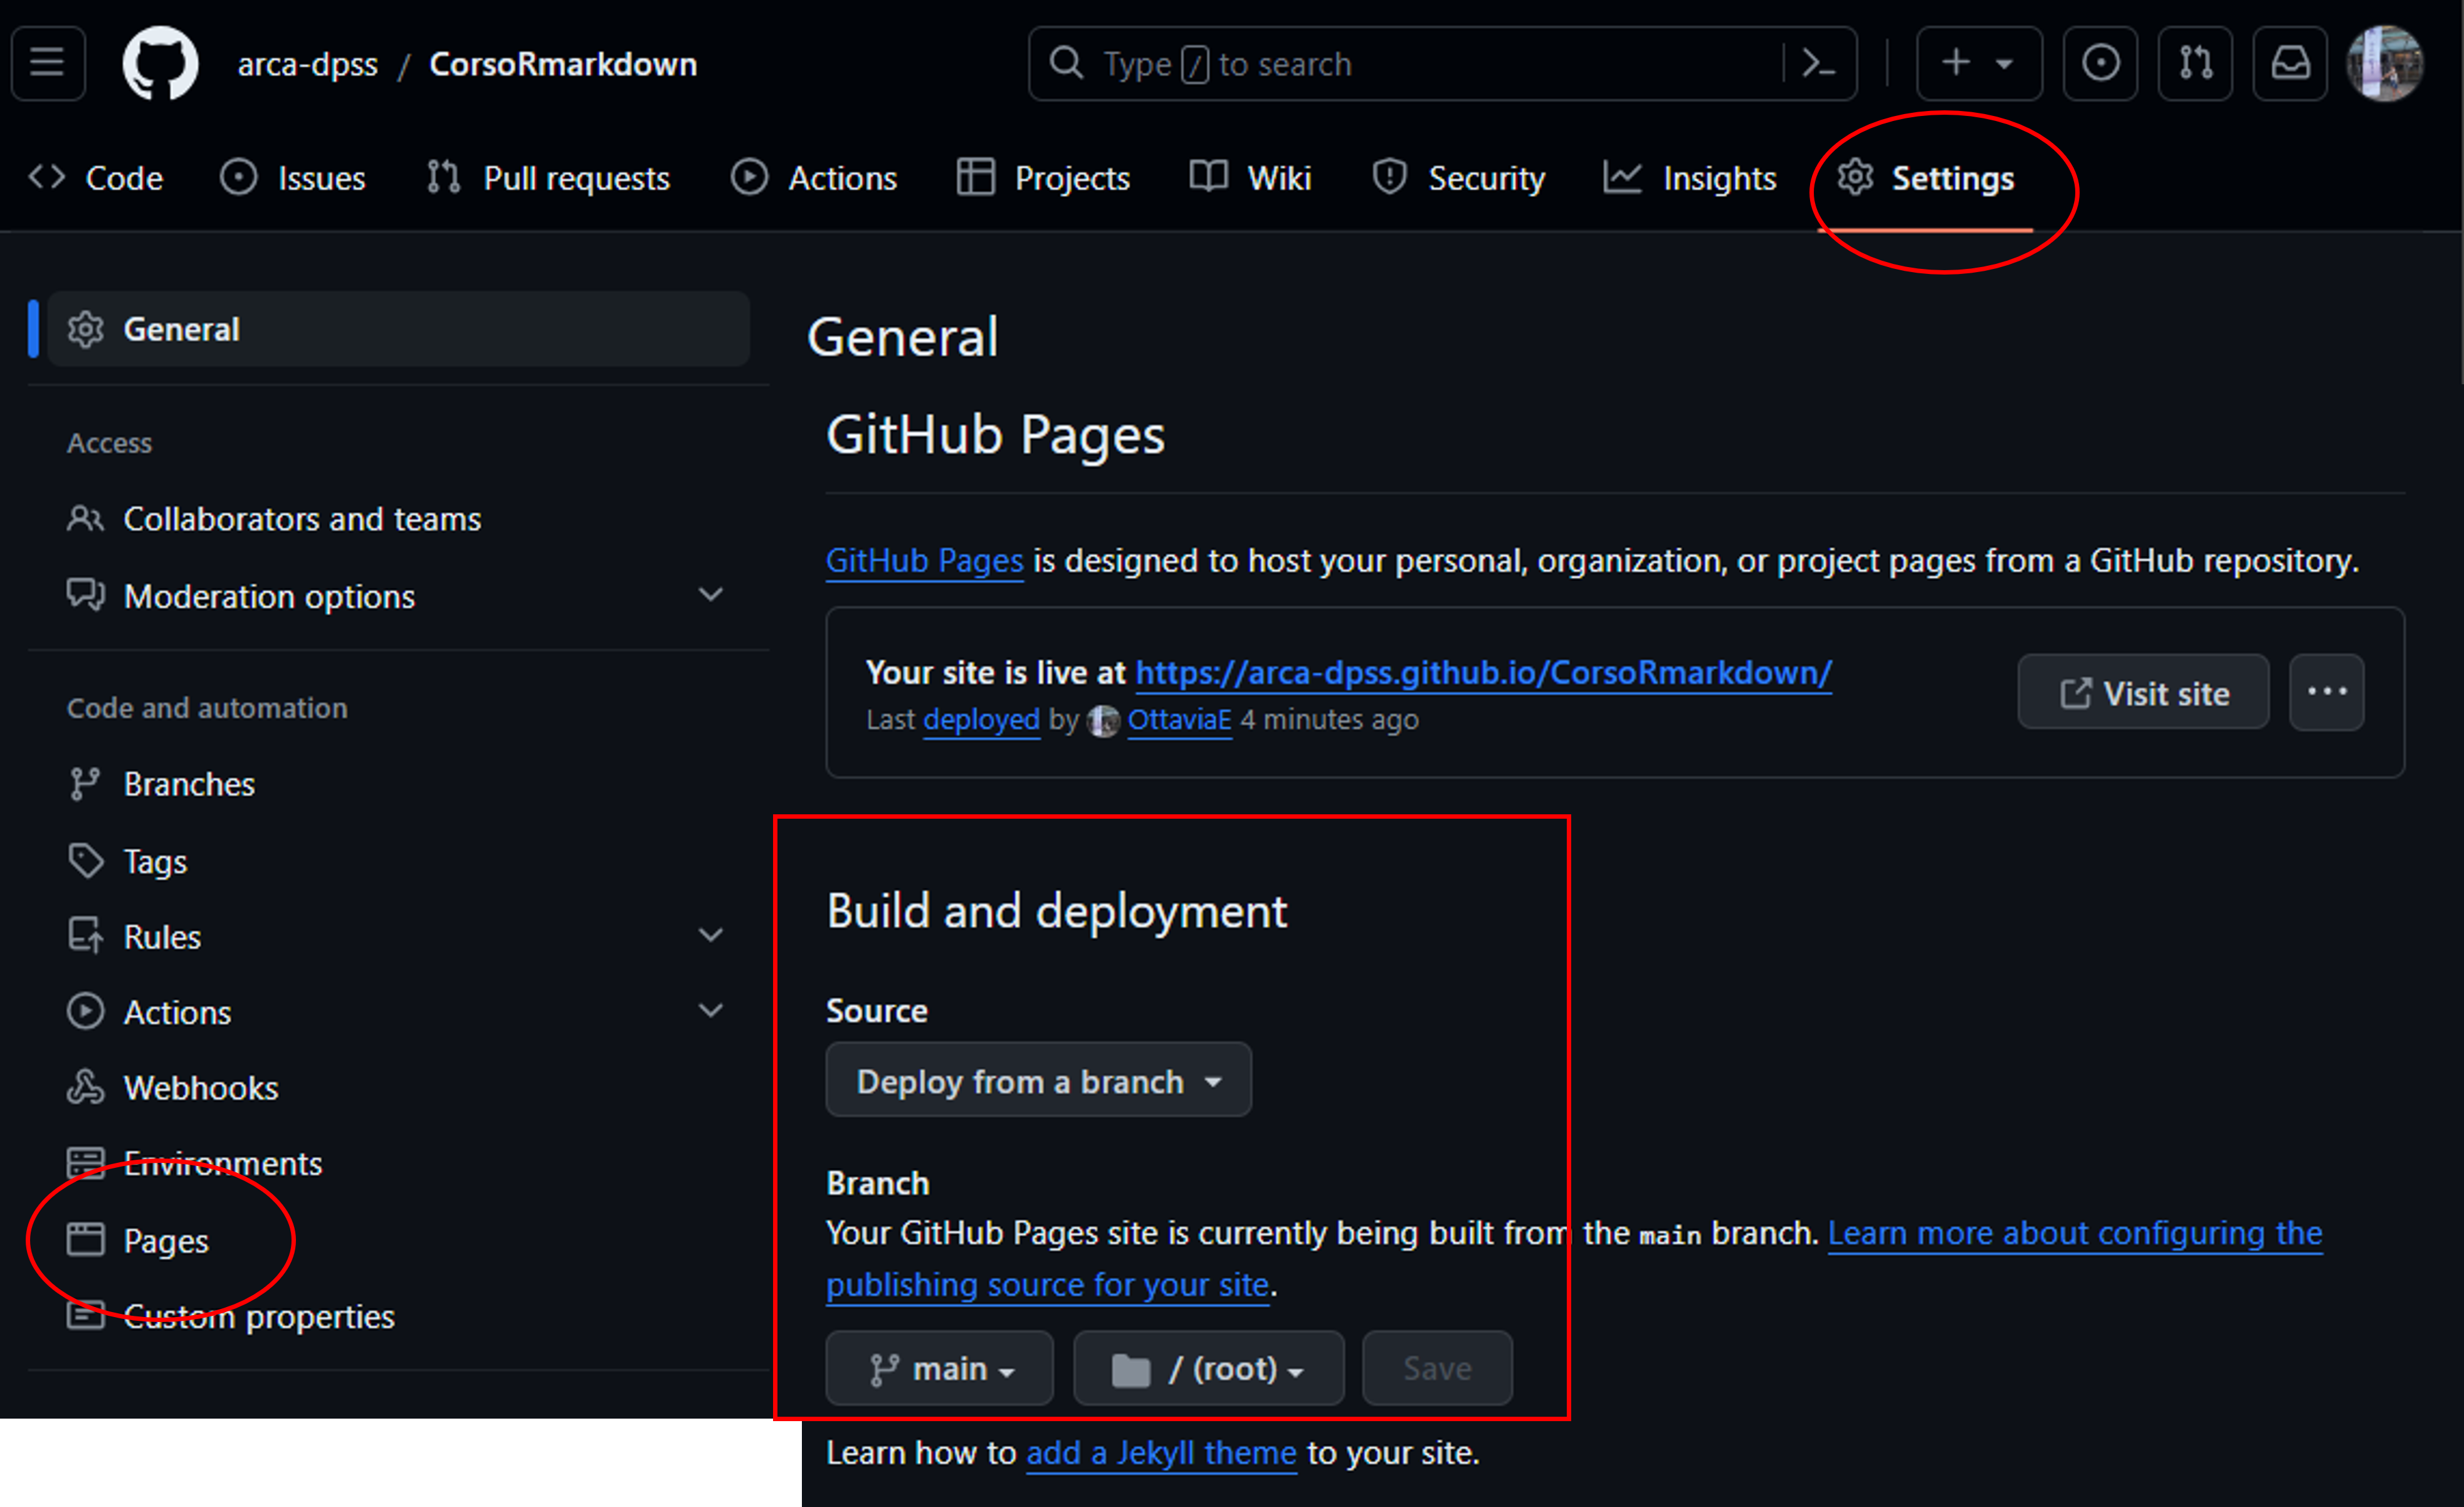Expand the Rules chevron
The image size is (2464, 1507).
(x=710, y=935)
